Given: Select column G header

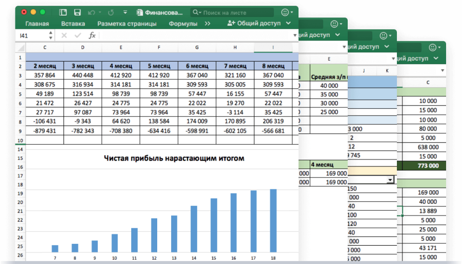Looking at the screenshot, I should pyautogui.click(x=197, y=47).
